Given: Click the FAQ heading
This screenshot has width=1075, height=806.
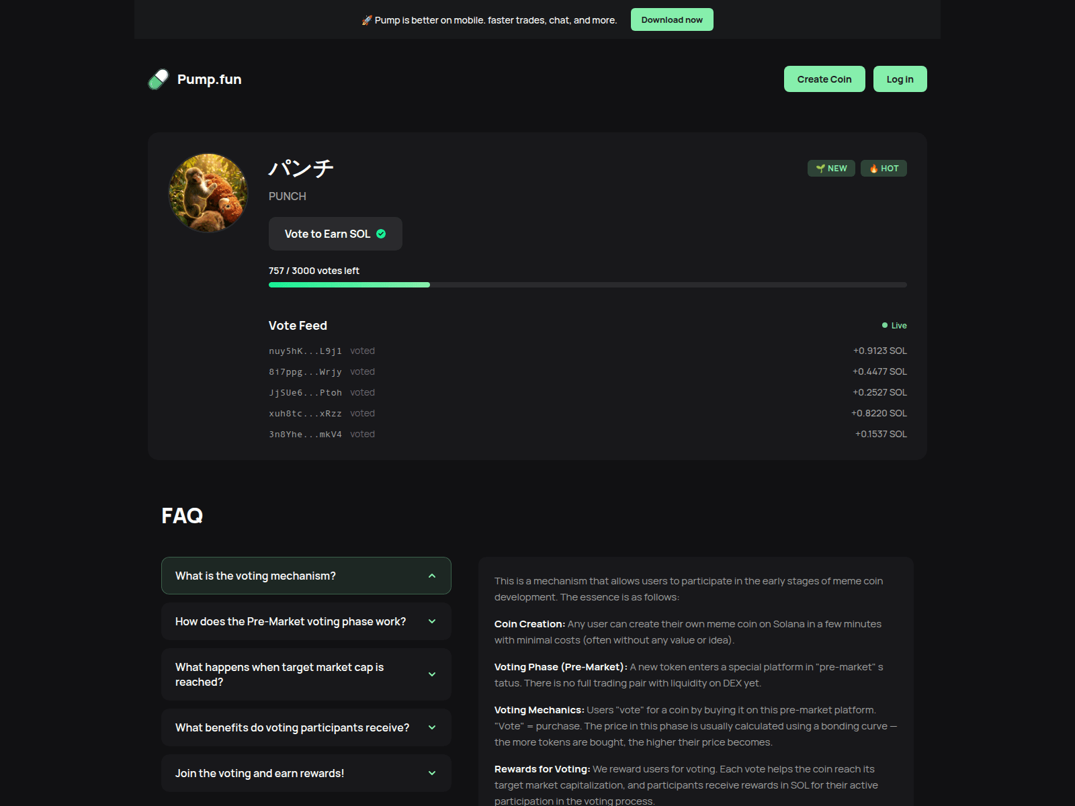Looking at the screenshot, I should 182,516.
